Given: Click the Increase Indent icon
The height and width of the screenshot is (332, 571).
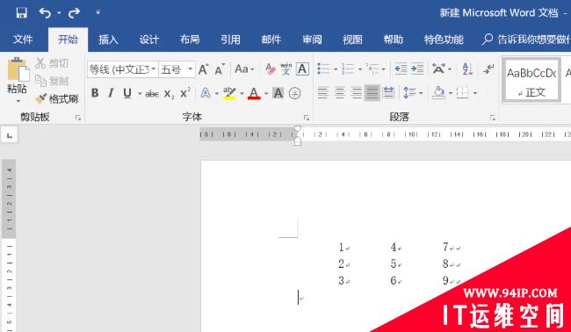Looking at the screenshot, I should pyautogui.click(x=417, y=69).
